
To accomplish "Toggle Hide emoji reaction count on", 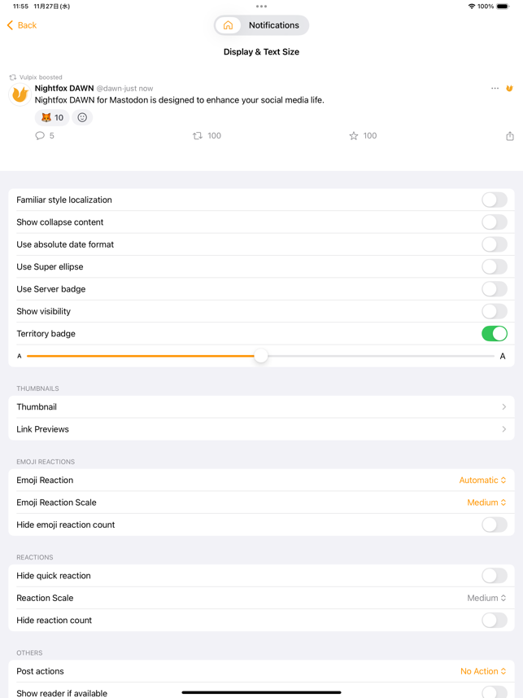I will click(x=494, y=525).
